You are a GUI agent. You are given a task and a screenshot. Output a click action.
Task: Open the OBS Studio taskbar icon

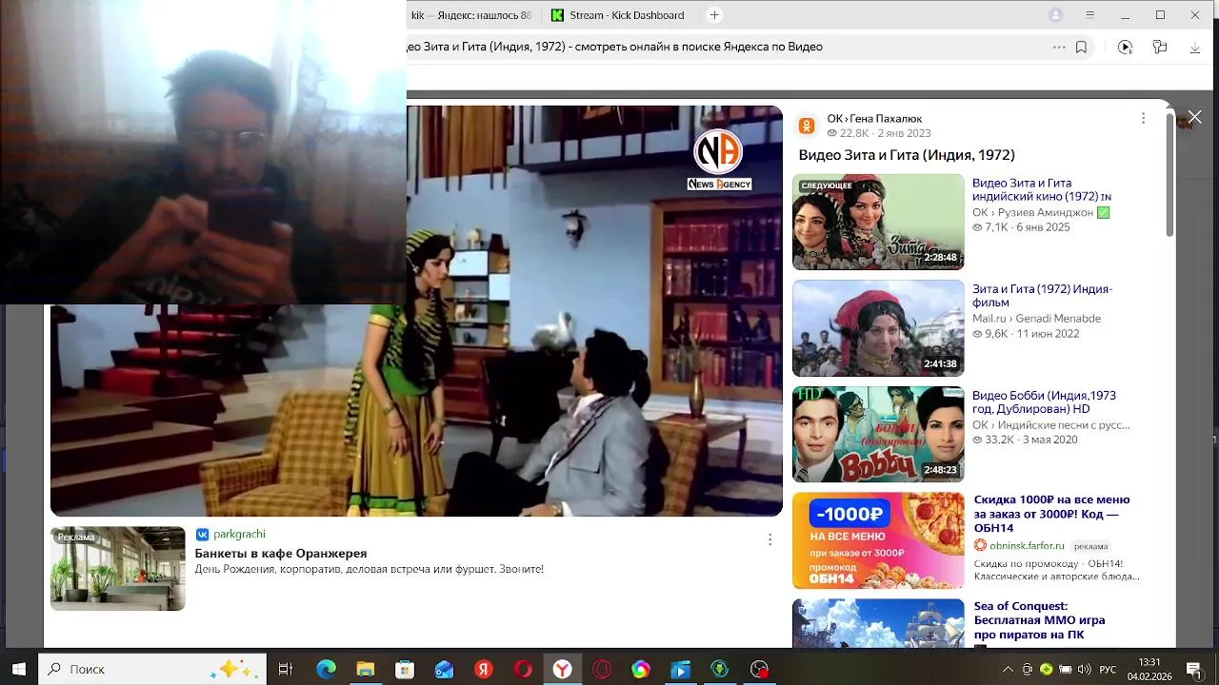[x=759, y=669]
